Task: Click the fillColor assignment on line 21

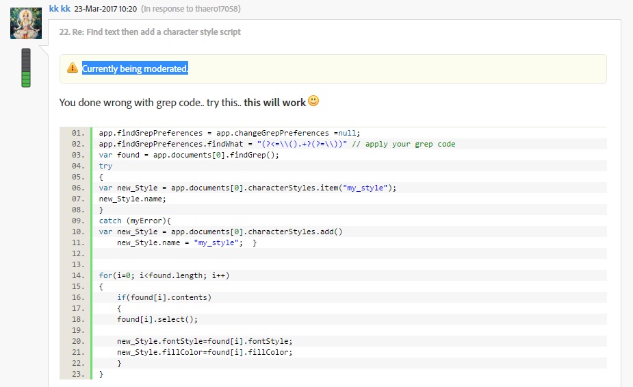Action: pyautogui.click(x=205, y=352)
